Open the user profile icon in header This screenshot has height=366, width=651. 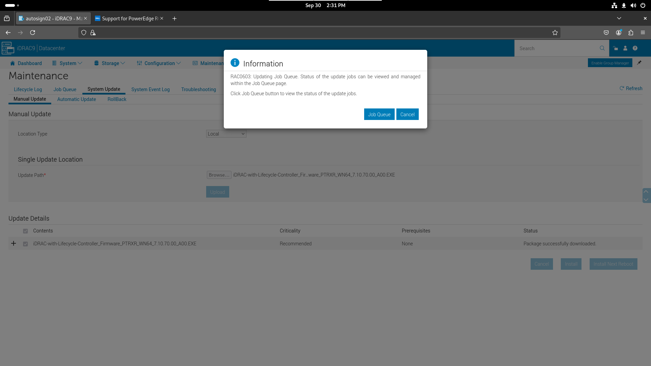pos(625,48)
